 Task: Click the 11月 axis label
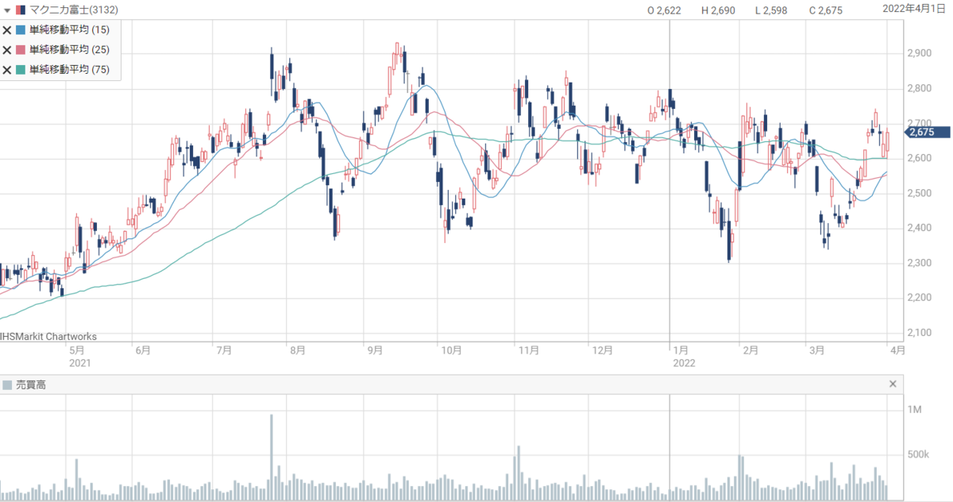(528, 349)
